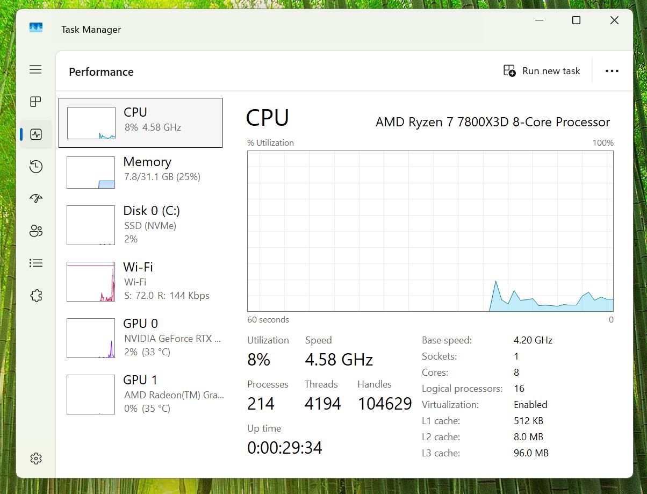Screen dimensions: 647x494
Task: Open the Details page icon
Action: coord(36,263)
